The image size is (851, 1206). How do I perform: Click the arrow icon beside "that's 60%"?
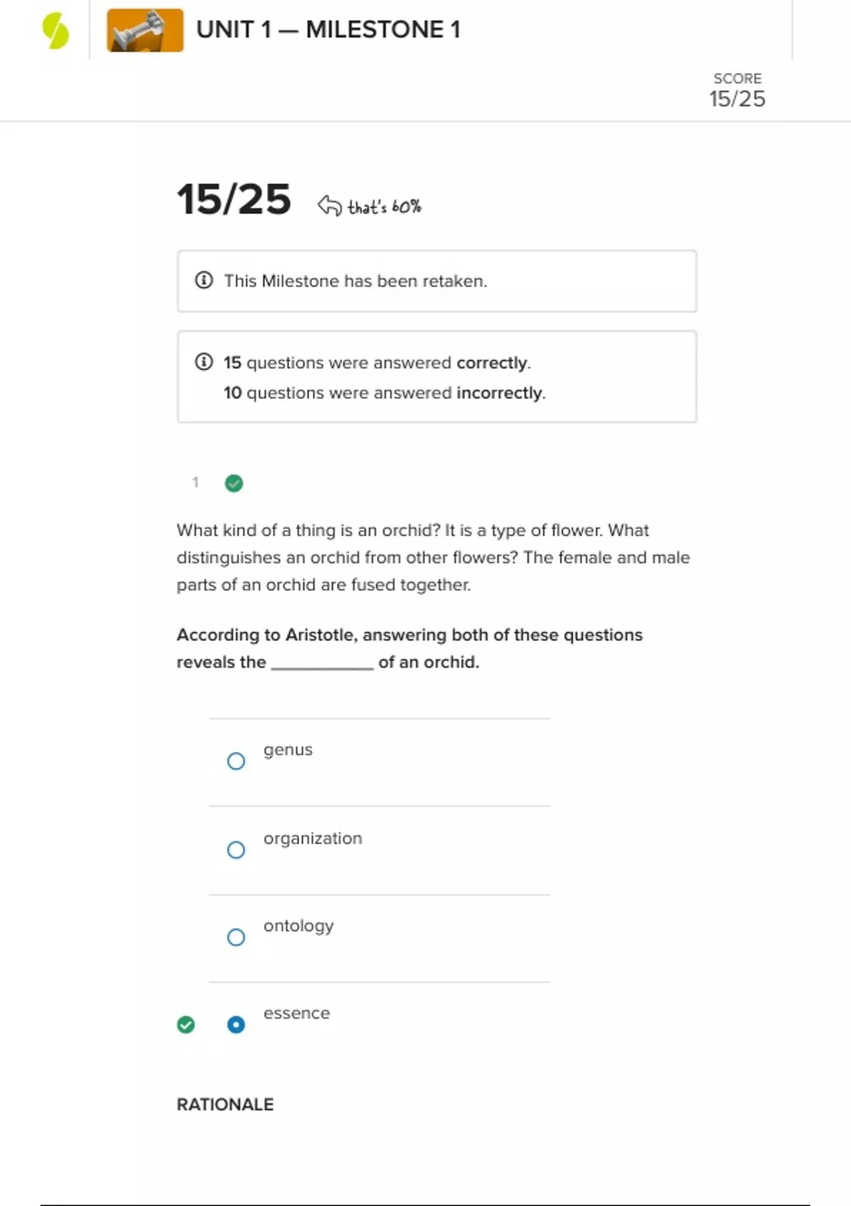point(329,206)
